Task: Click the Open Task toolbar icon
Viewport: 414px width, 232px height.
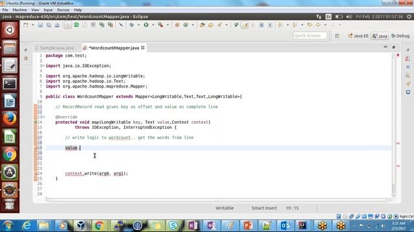Action: [x=211, y=25]
